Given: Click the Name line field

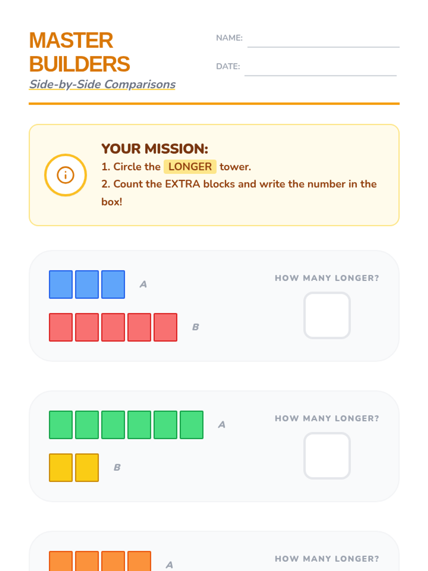Looking at the screenshot, I should [323, 40].
